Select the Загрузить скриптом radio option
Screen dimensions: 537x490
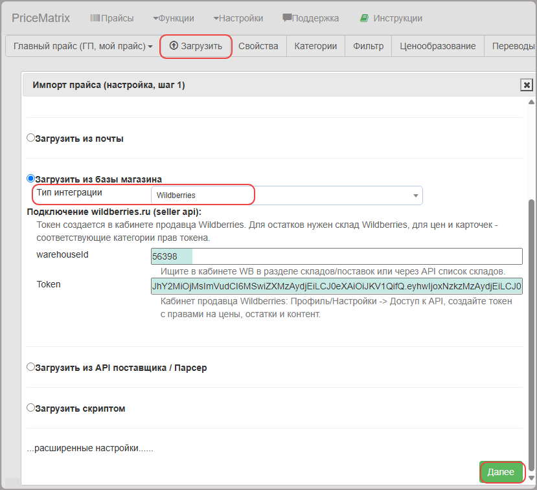[31, 408]
